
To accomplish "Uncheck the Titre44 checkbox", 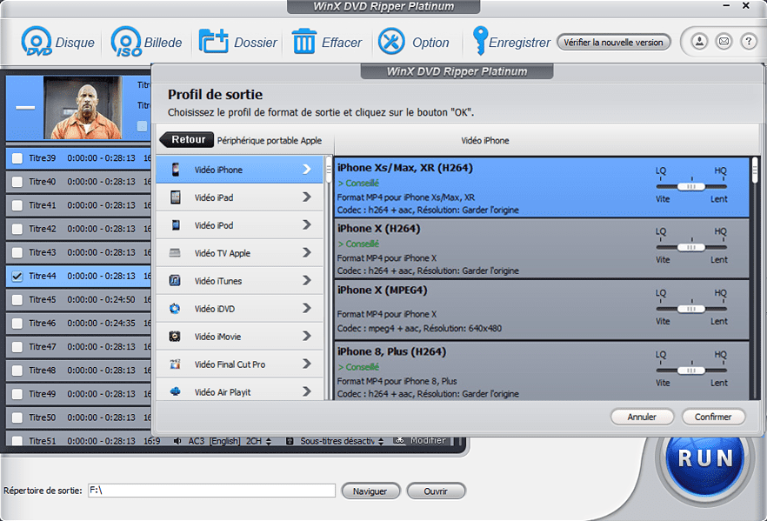I will pyautogui.click(x=17, y=276).
